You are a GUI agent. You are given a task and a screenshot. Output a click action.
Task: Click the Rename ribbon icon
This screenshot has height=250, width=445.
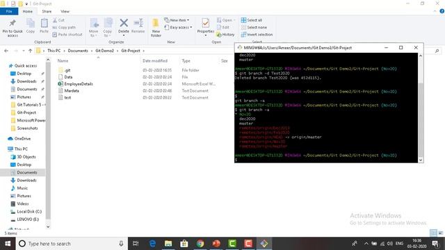click(x=138, y=26)
